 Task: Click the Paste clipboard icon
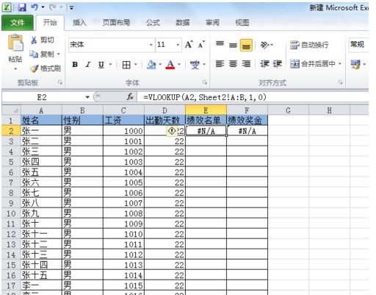tap(15, 43)
